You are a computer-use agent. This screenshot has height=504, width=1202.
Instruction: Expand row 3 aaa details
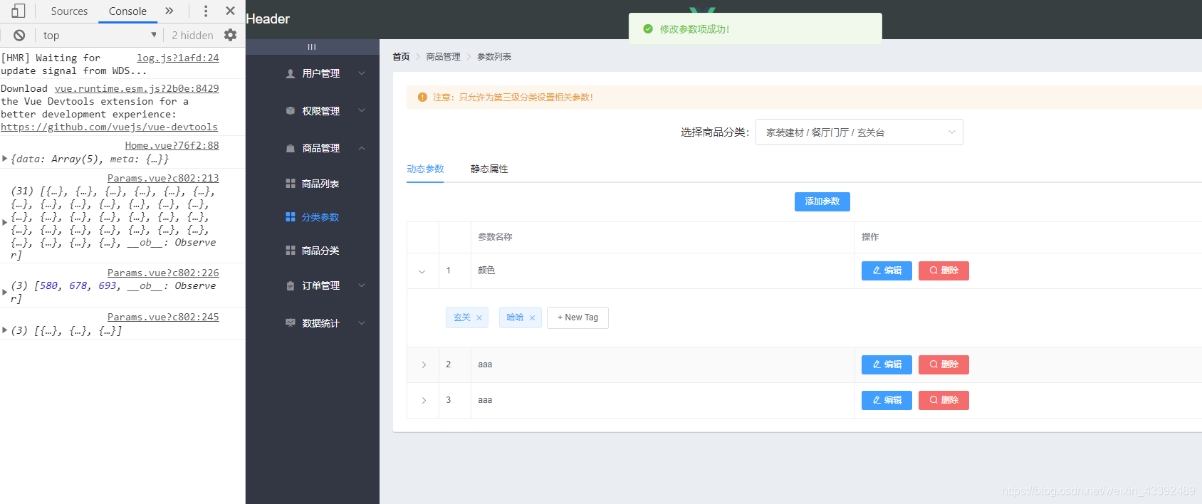click(424, 401)
